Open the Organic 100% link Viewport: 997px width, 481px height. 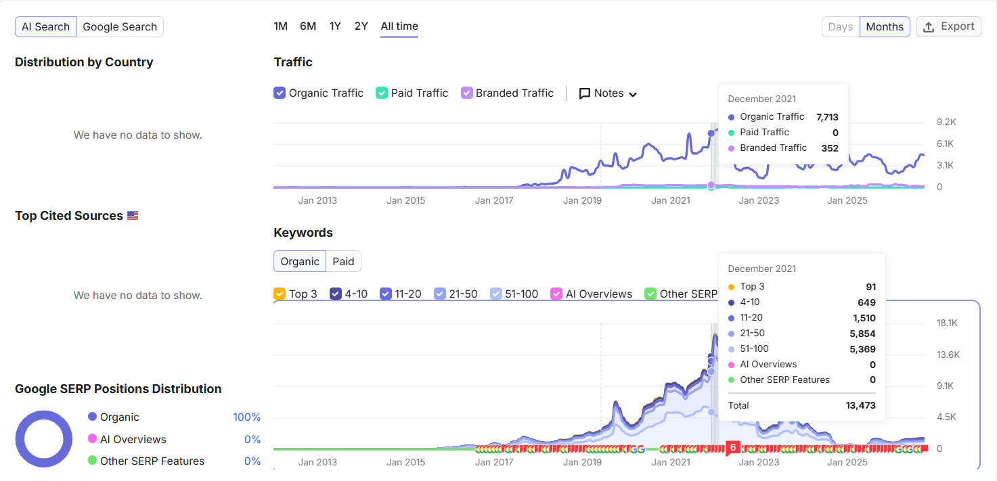[247, 417]
